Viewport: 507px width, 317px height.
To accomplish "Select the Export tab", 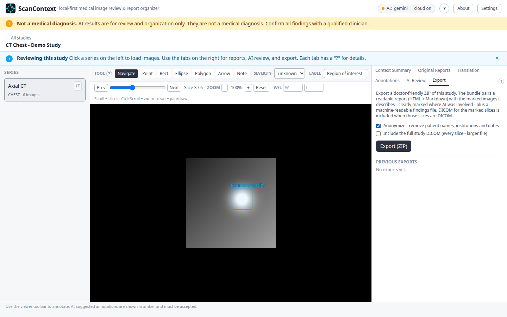I will 439,80.
